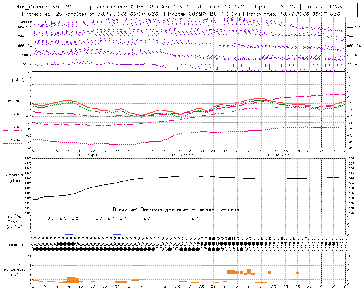The width and height of the screenshot is (362, 289).
Task: Click the Облачность panel label
Action: (14, 245)
